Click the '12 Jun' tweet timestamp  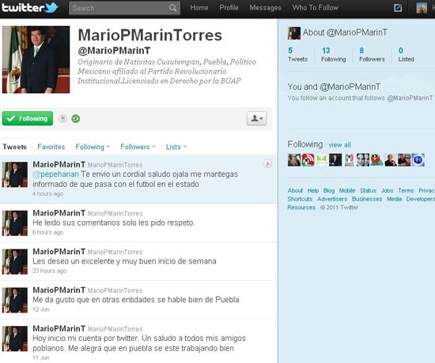tap(41, 309)
